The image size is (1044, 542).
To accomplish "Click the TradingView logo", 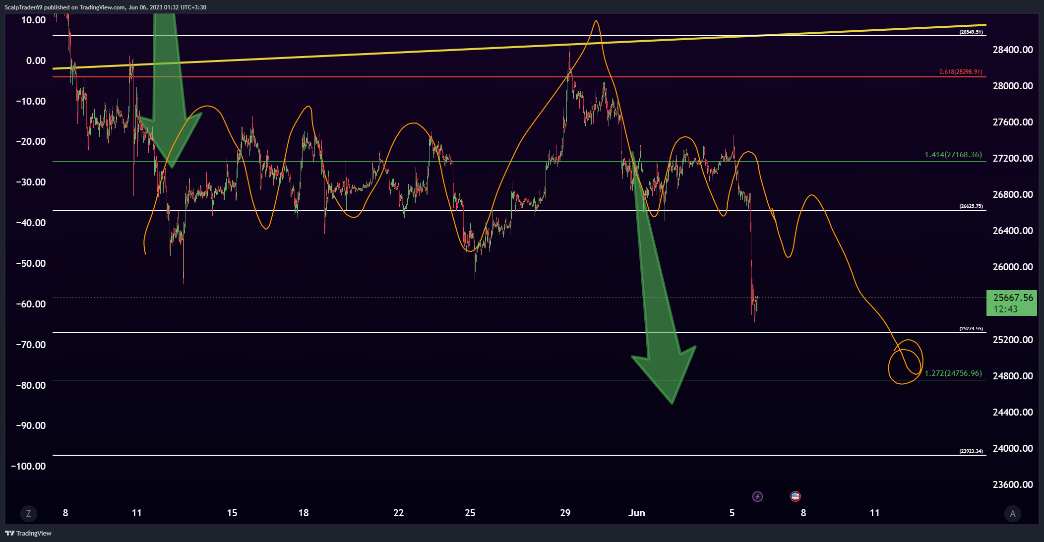I will [28, 533].
